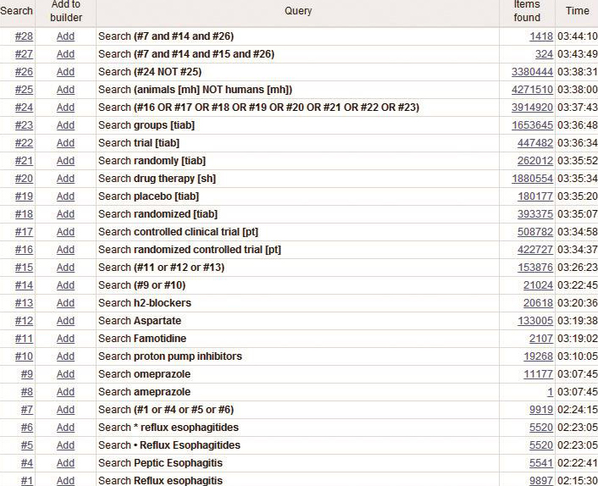The width and height of the screenshot is (598, 486).
Task: Click search number #1 for Reflux esophagitis
Action: point(26,481)
